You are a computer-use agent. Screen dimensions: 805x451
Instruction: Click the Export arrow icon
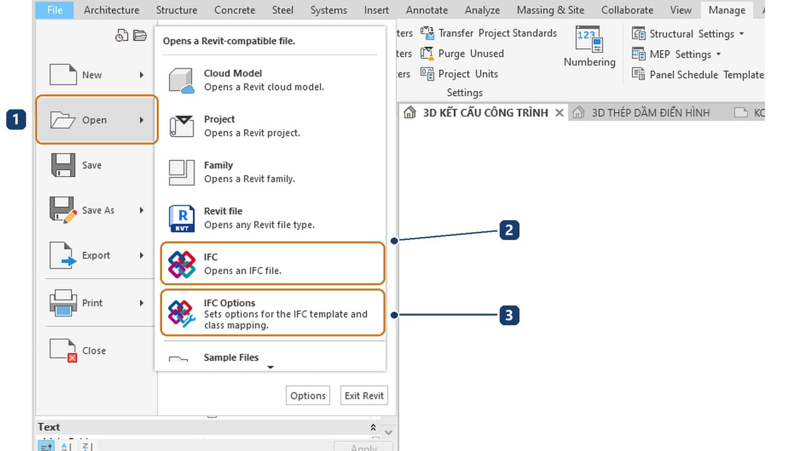[63, 255]
